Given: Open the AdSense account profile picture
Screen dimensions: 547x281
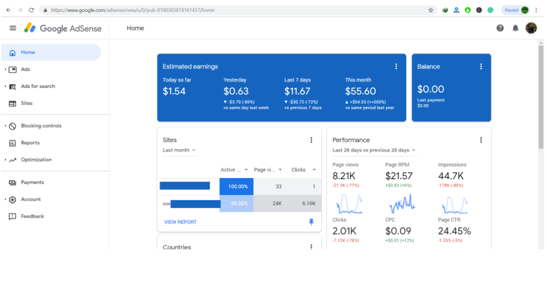Looking at the screenshot, I should pyautogui.click(x=531, y=28).
